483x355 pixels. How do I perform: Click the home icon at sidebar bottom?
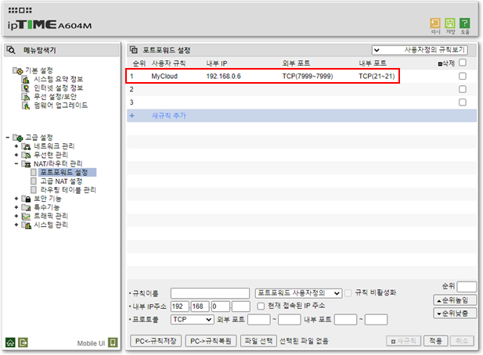[10, 342]
